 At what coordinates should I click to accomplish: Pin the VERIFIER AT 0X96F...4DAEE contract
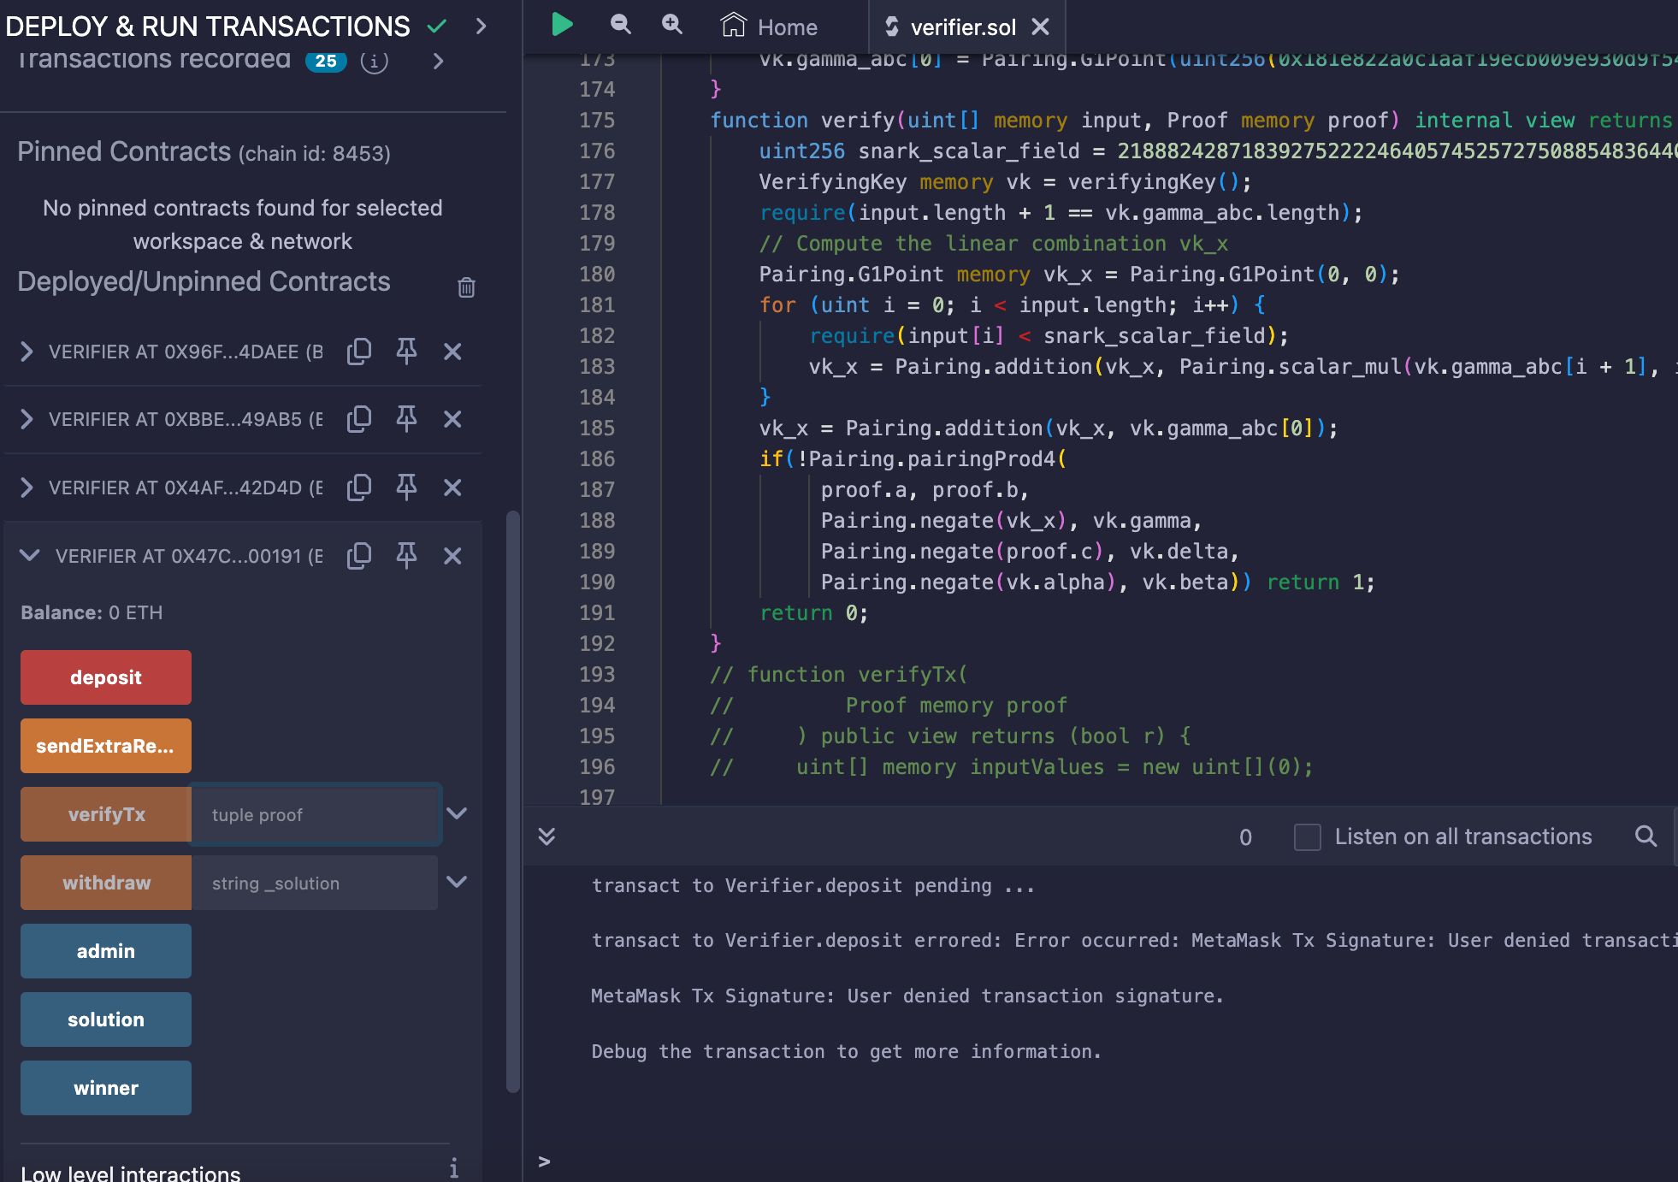click(x=406, y=352)
